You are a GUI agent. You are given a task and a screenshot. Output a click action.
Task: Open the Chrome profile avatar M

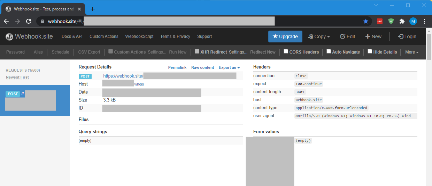point(413,21)
